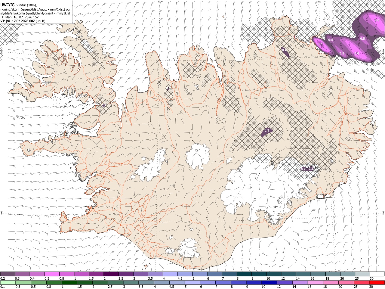Image resolution: width=385 pixels, height=289 pixels.
Task: Click the '20W' longitude label at the top edge
Action: pyautogui.click(x=160, y=2)
